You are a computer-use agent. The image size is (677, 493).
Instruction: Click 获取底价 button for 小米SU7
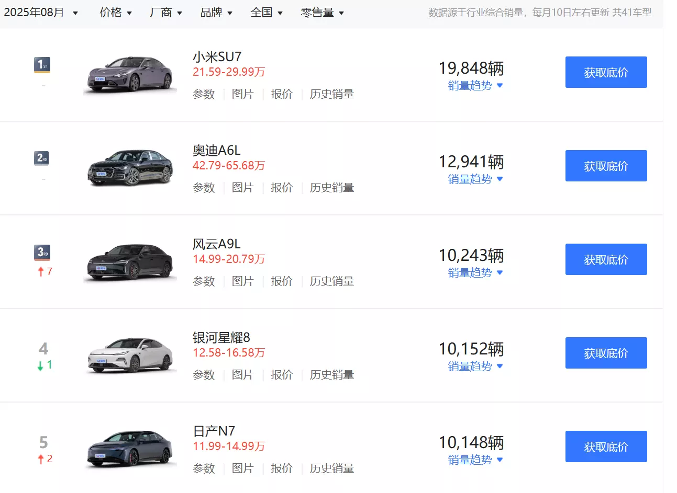(606, 72)
